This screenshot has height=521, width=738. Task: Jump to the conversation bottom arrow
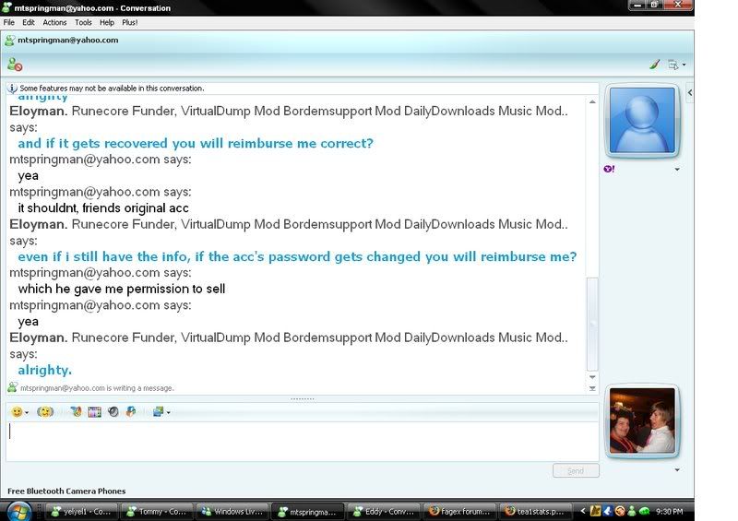click(x=592, y=389)
